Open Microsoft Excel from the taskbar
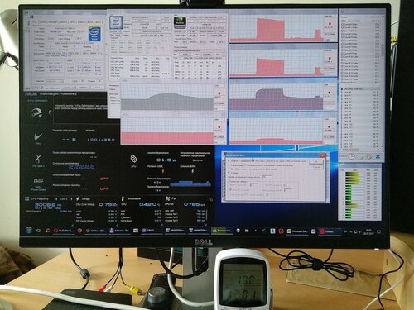The height and width of the screenshot is (310, 414). click(x=297, y=231)
